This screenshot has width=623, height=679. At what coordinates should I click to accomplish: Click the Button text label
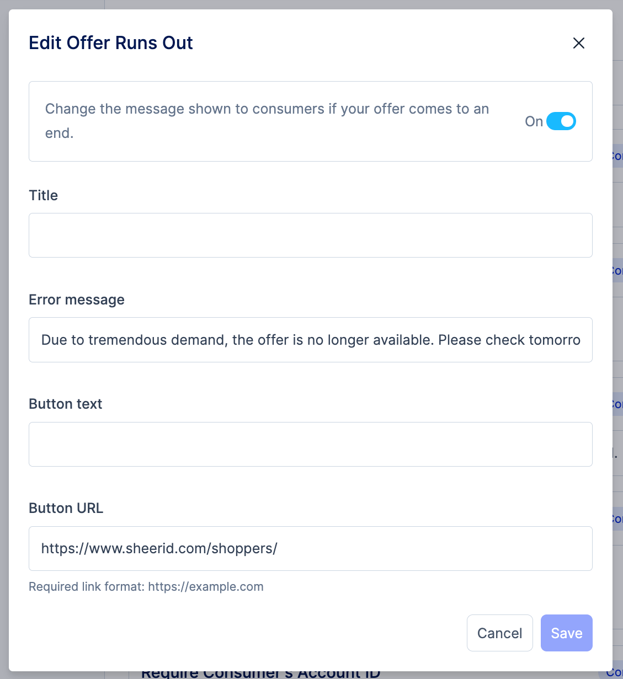[65, 404]
